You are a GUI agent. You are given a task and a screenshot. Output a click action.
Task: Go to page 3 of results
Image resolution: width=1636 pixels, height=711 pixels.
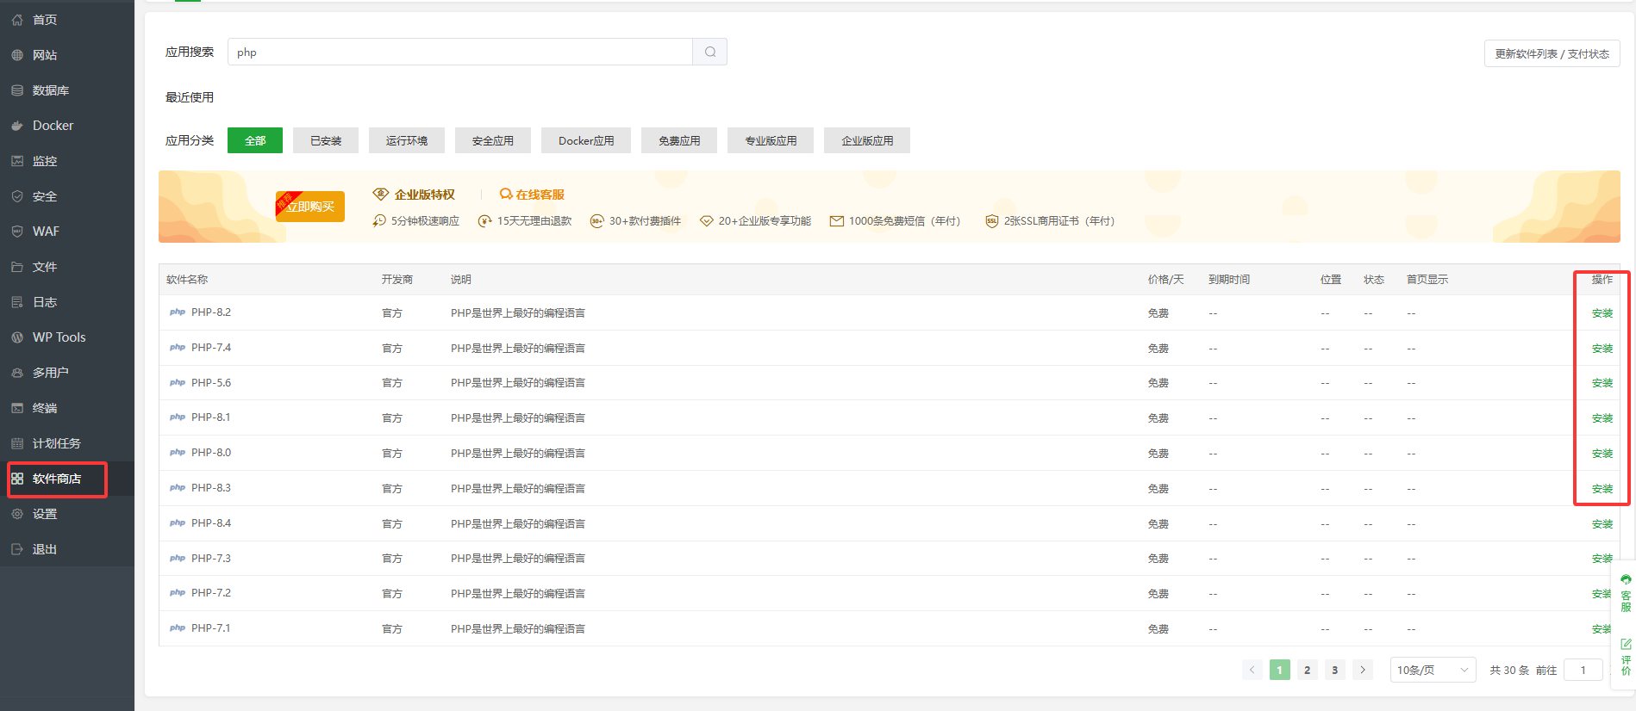tap(1335, 670)
